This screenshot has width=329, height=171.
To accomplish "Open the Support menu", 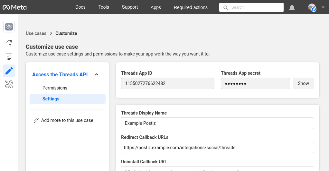I will pos(130,7).
